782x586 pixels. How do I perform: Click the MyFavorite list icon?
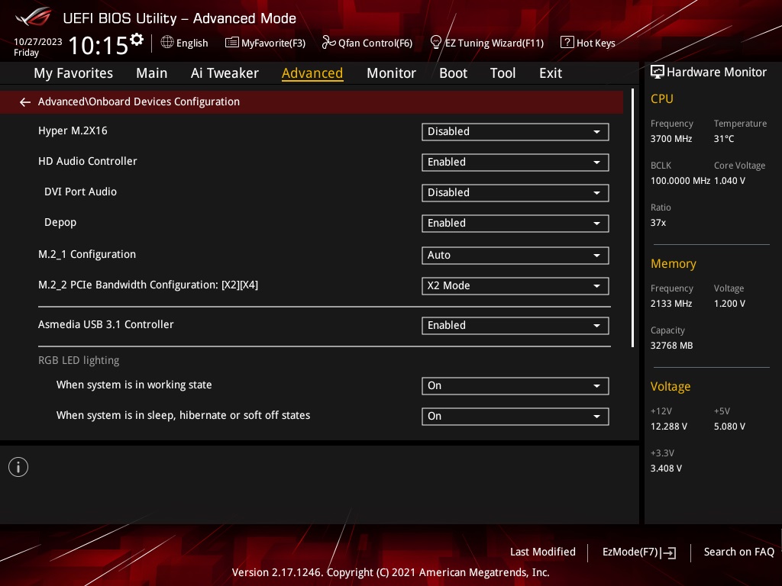pyautogui.click(x=231, y=43)
